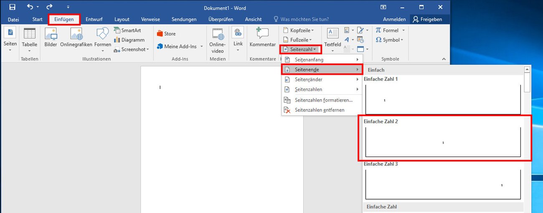Viewport: 543px width, 213px height.
Task: Open the Kopfzeile header dropdown
Action: click(x=299, y=30)
